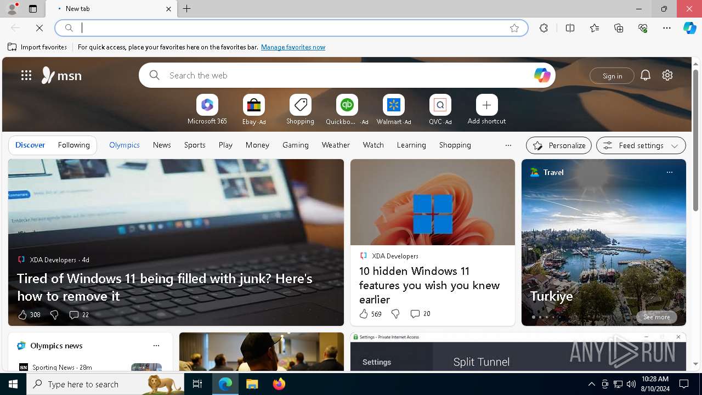Click Olympics news card title
The width and height of the screenshot is (702, 395).
(56, 346)
